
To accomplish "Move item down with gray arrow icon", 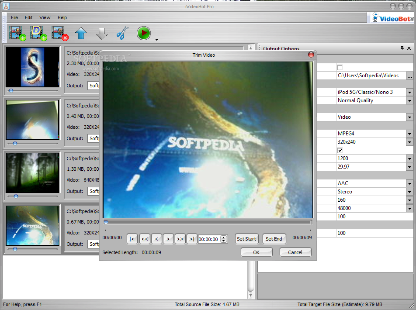I will pyautogui.click(x=102, y=34).
